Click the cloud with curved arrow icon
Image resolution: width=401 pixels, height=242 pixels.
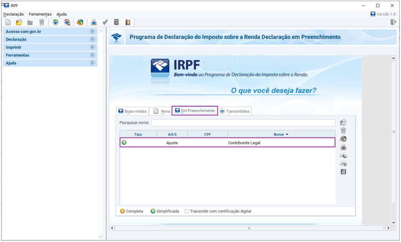[x=343, y=164]
